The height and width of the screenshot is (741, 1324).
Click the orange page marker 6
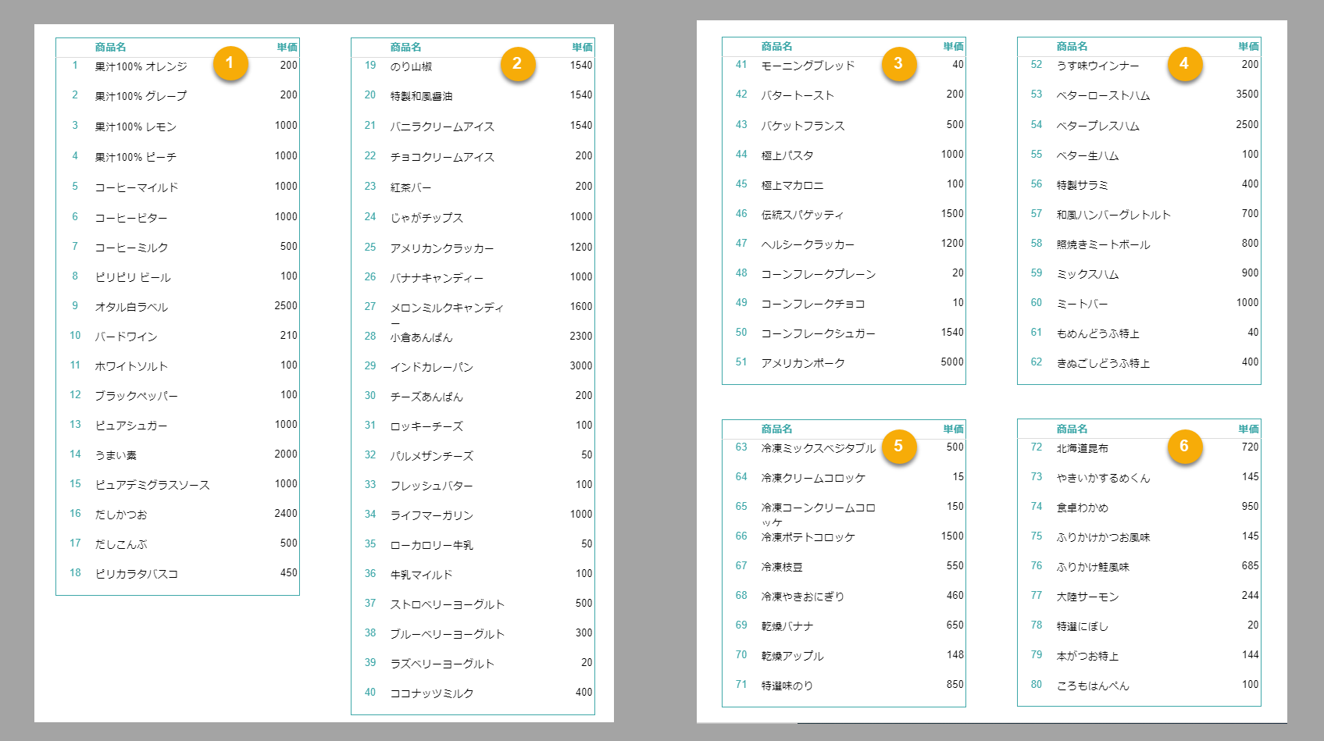pyautogui.click(x=1187, y=447)
